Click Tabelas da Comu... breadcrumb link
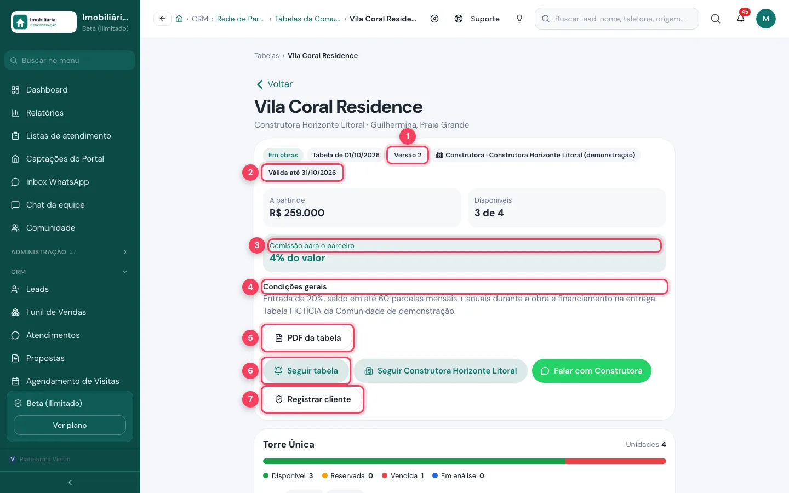The image size is (789, 493). point(307,19)
